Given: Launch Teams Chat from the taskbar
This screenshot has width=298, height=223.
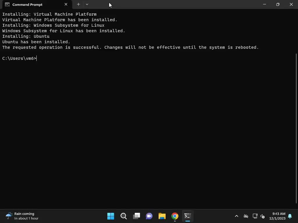Looking at the screenshot, I should point(149,216).
